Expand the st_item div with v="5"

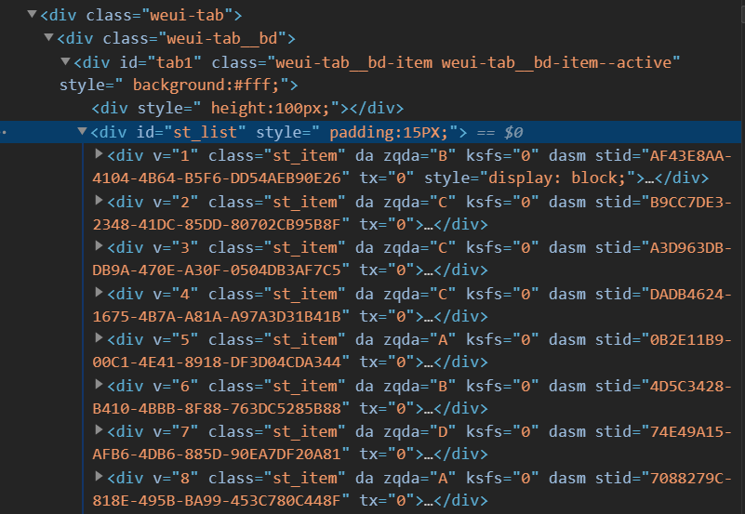point(100,339)
